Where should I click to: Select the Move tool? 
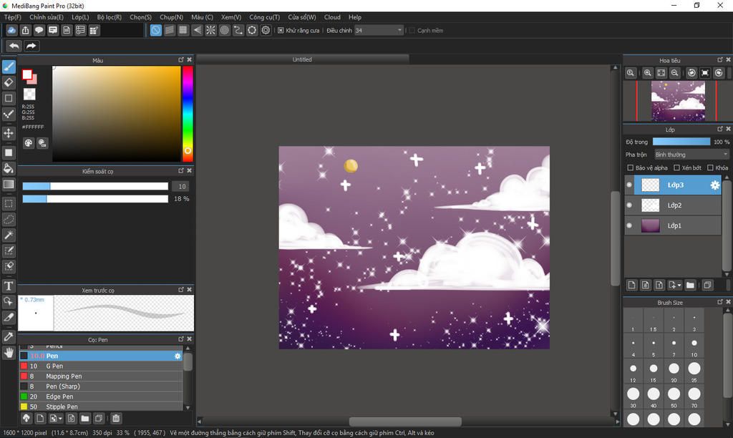click(x=9, y=133)
